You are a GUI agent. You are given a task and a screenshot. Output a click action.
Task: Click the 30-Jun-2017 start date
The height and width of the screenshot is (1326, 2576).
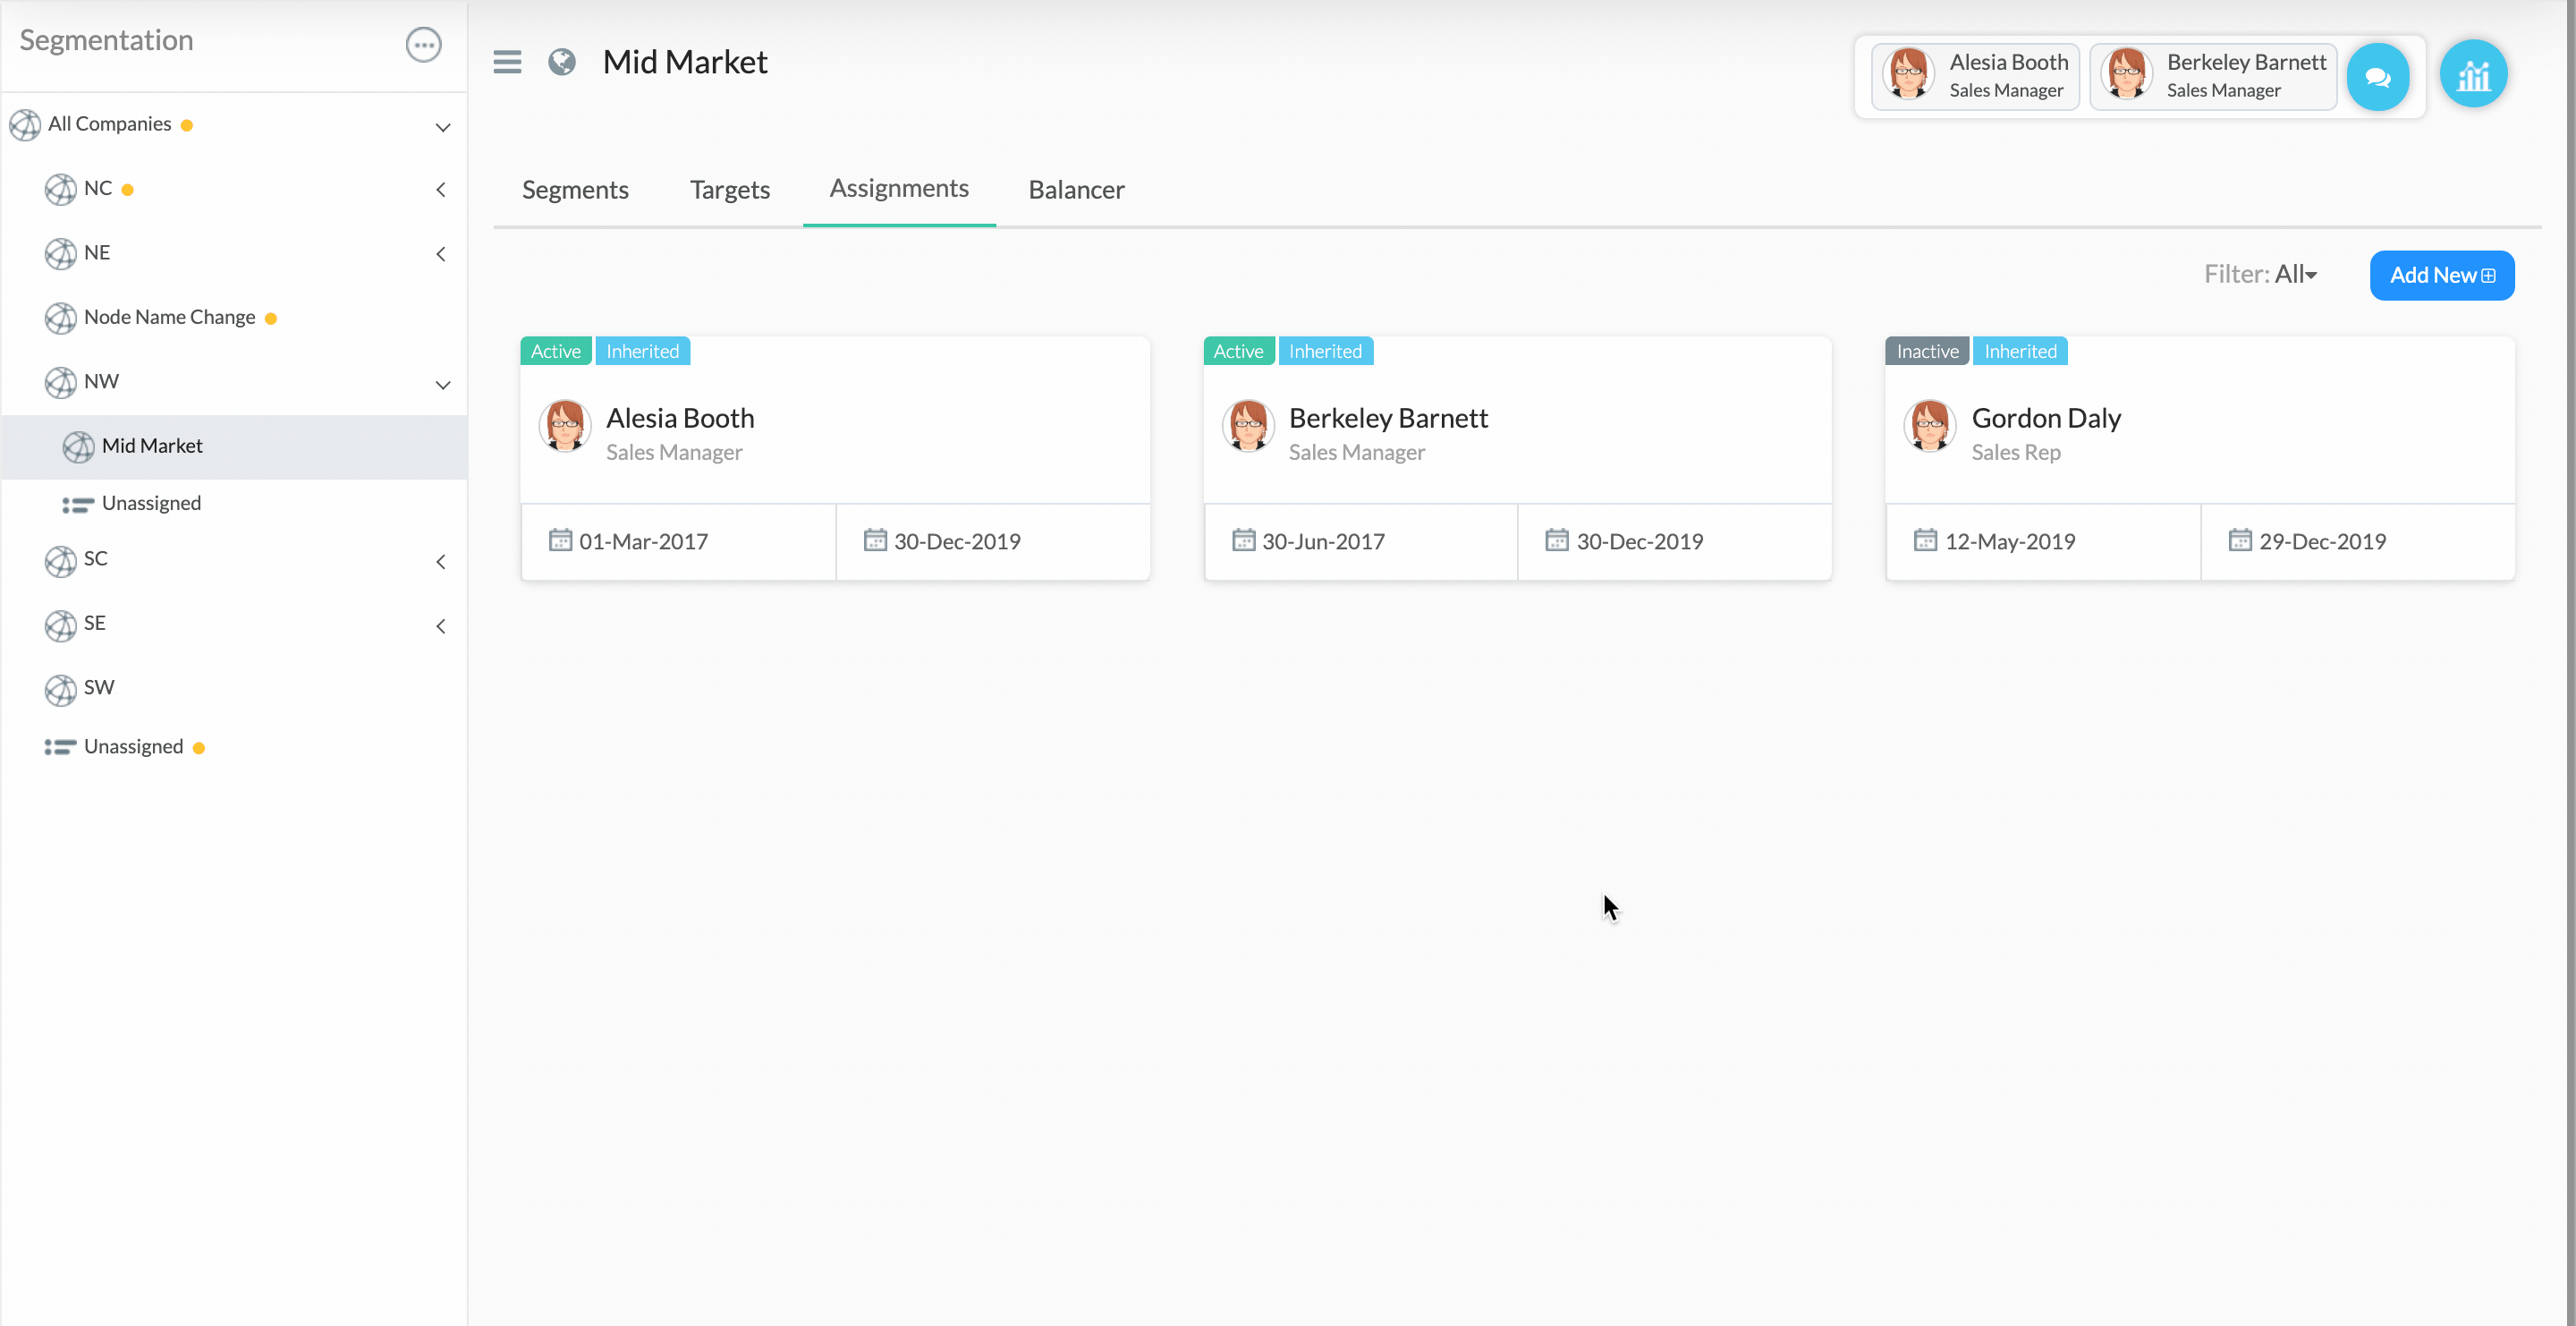pyautogui.click(x=1323, y=541)
